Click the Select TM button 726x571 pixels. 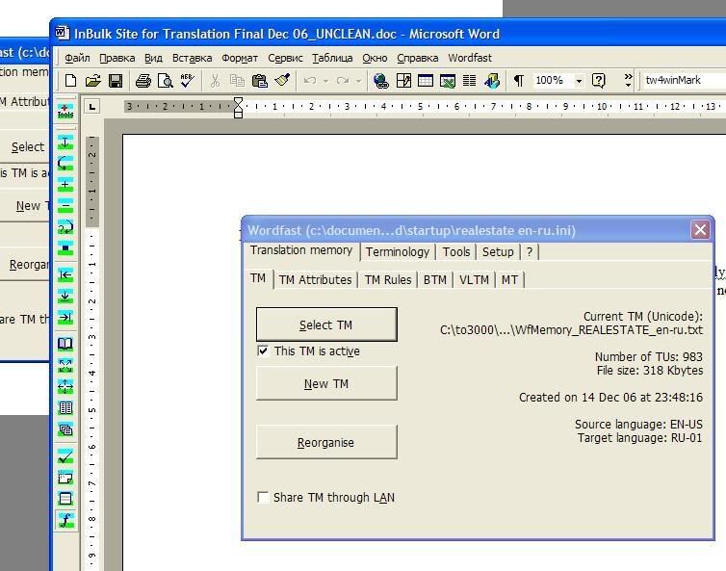tap(326, 324)
